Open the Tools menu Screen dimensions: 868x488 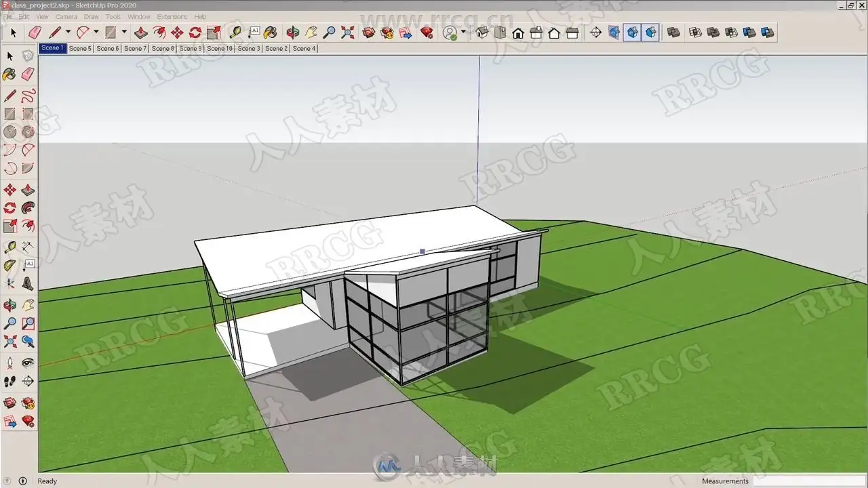[113, 17]
